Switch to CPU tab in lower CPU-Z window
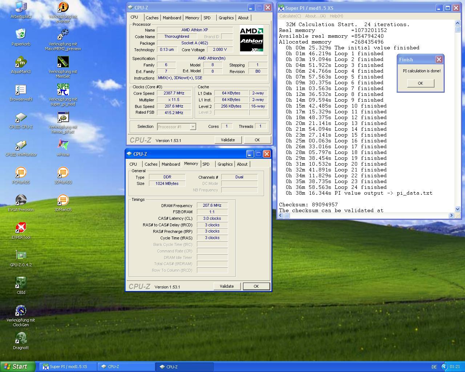465x372 pixels. pyautogui.click(x=133, y=164)
